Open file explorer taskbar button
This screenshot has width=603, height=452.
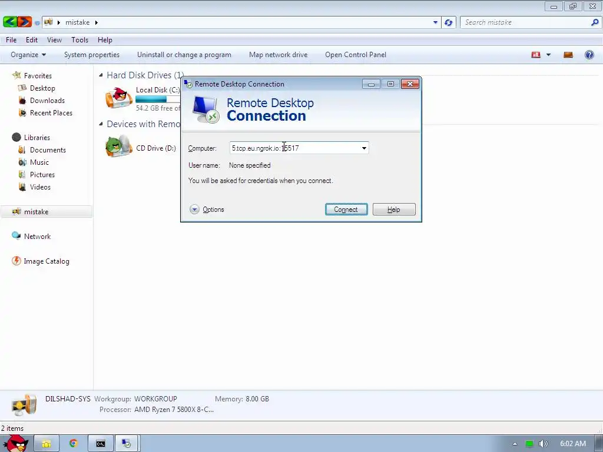47,444
